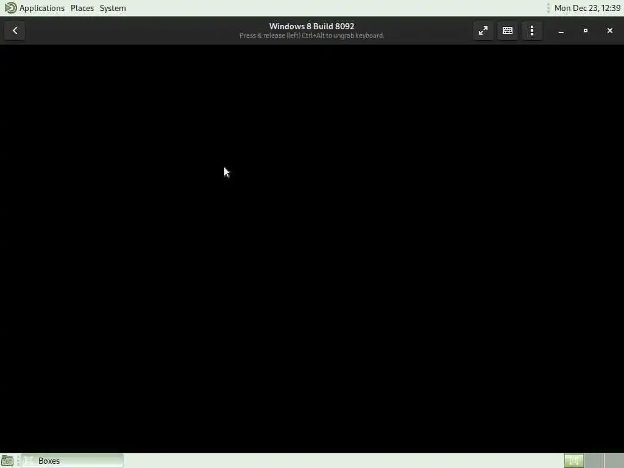Switch the virtual machine to fullscreen
Screen dimensions: 624x468
483,30
